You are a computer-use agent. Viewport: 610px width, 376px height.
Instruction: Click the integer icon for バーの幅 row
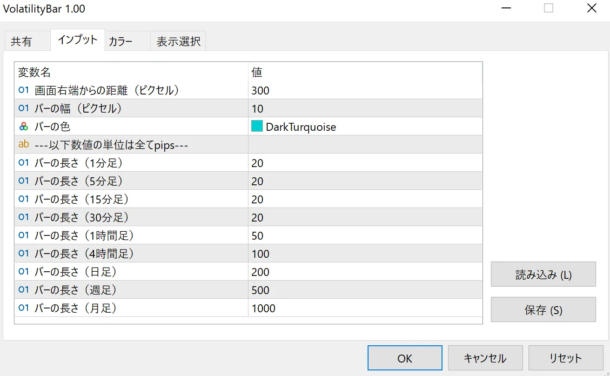click(x=24, y=108)
